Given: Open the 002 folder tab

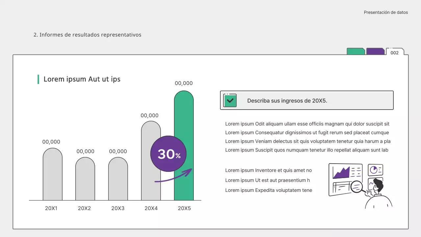Looking at the screenshot, I should (395, 52).
